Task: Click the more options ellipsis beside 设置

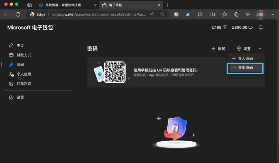Action: point(260,49)
